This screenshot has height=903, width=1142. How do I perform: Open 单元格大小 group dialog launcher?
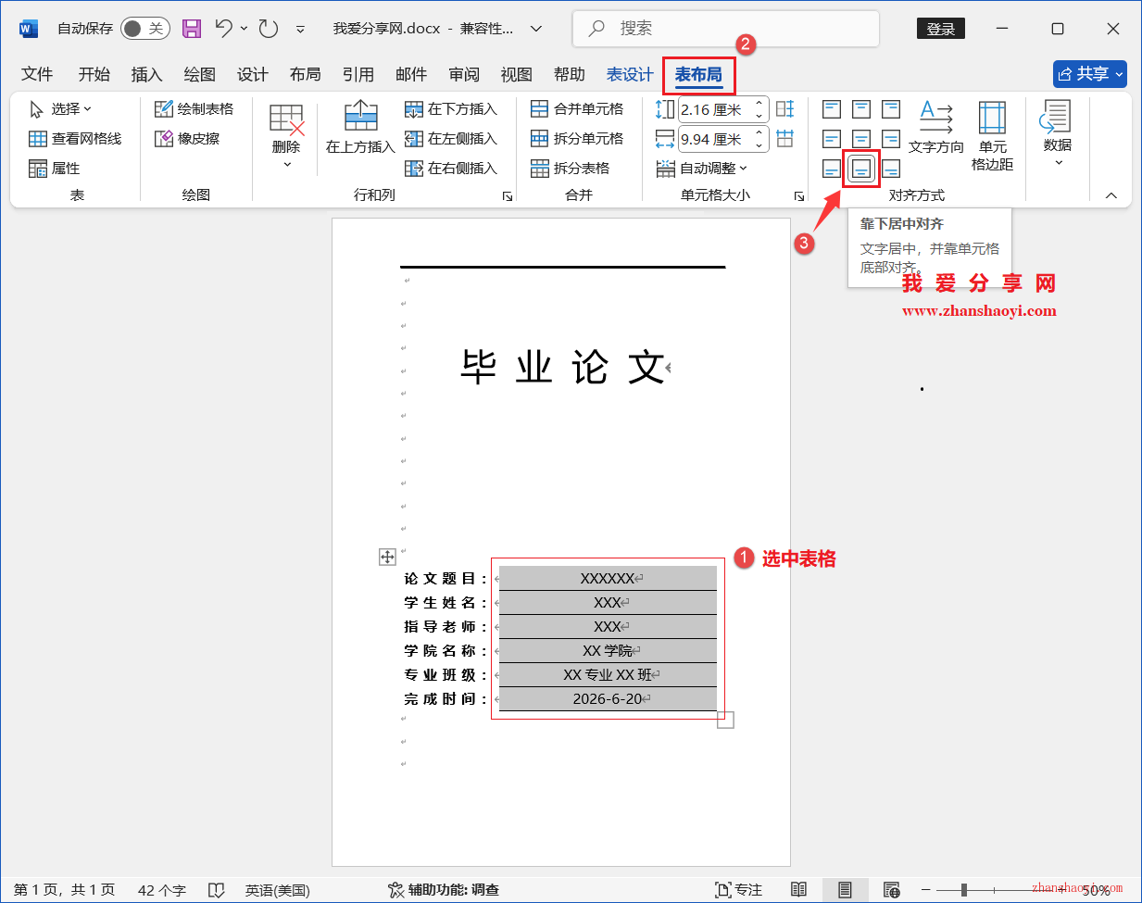(799, 196)
